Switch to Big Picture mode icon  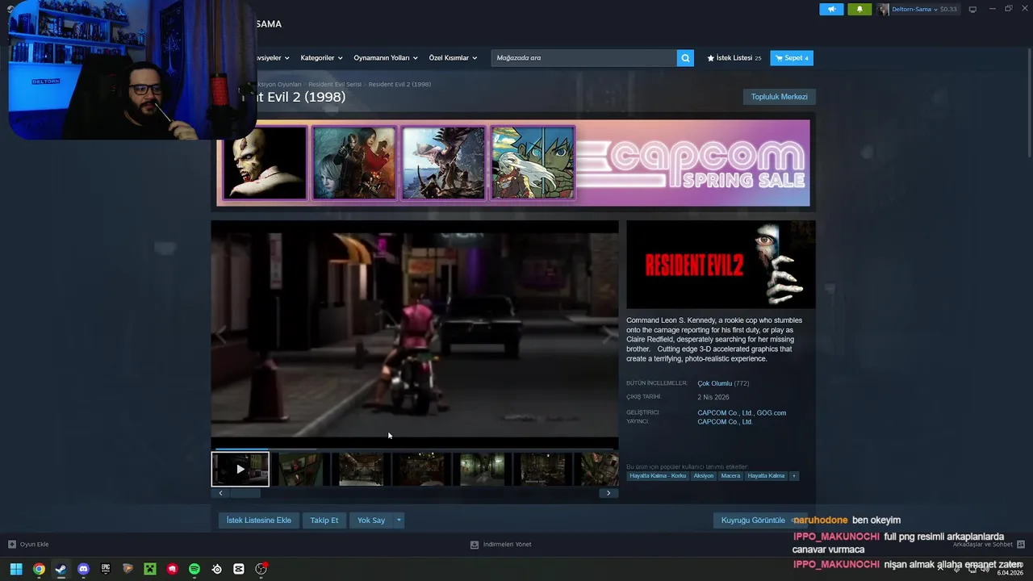pyautogui.click(x=972, y=9)
